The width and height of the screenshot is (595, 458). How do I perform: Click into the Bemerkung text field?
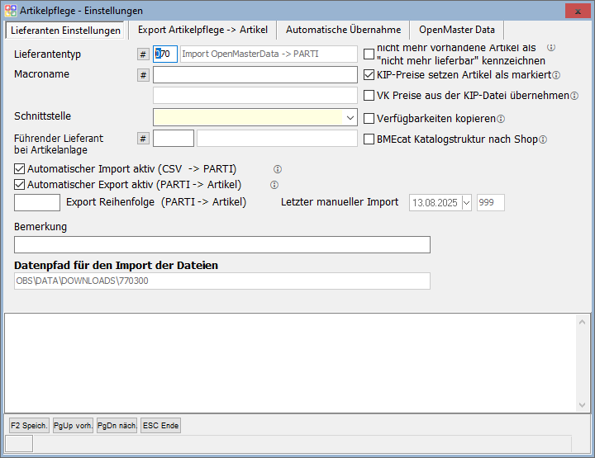[221, 244]
